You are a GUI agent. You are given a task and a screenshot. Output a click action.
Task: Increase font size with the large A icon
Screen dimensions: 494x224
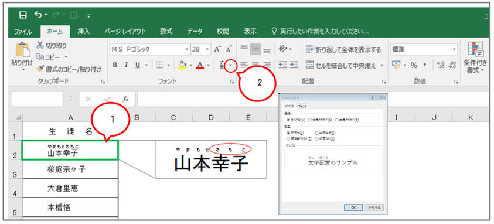click(x=217, y=49)
